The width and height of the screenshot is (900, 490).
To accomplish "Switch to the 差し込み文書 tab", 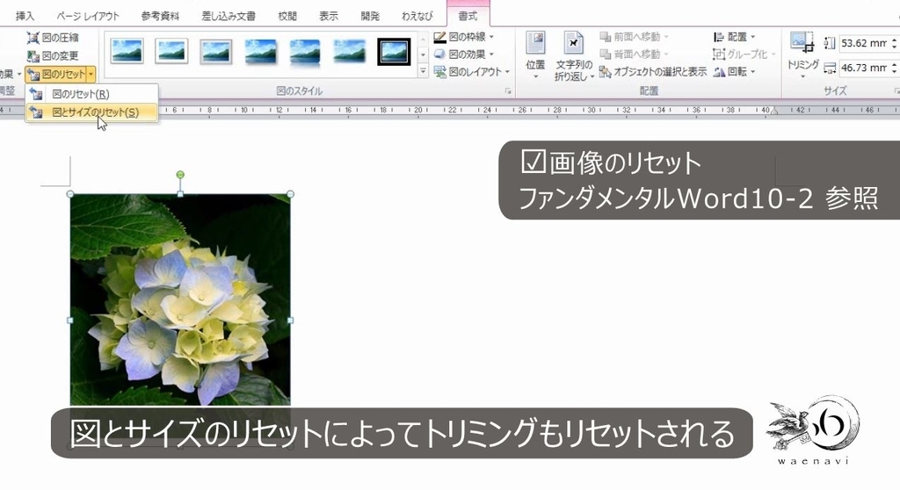I will coord(229,16).
